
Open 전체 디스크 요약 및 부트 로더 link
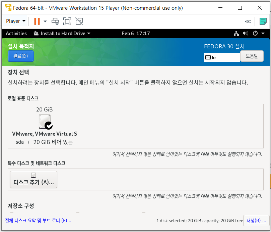click(x=38, y=221)
